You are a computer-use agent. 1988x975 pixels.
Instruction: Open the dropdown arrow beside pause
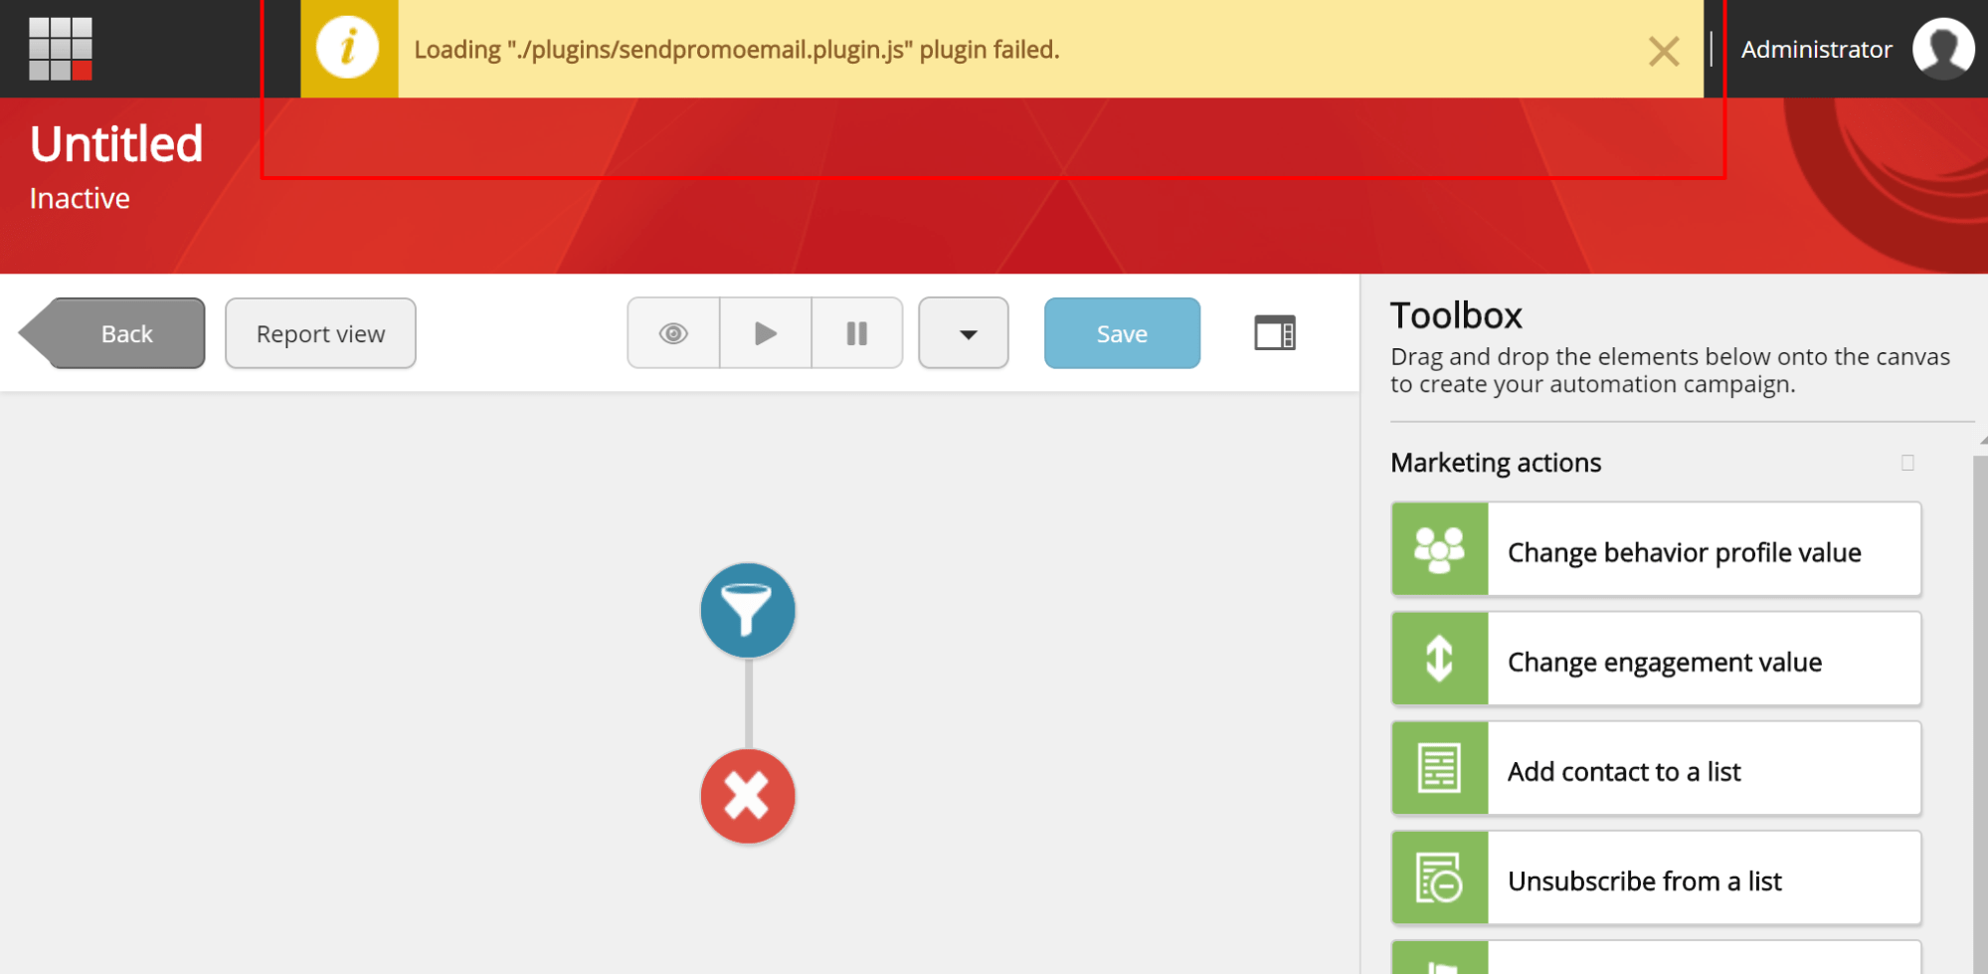pos(964,333)
